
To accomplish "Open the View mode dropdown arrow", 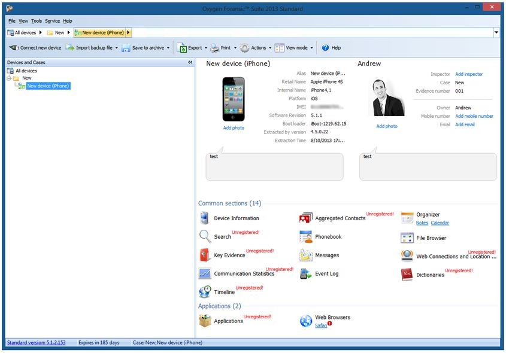I will (312, 48).
